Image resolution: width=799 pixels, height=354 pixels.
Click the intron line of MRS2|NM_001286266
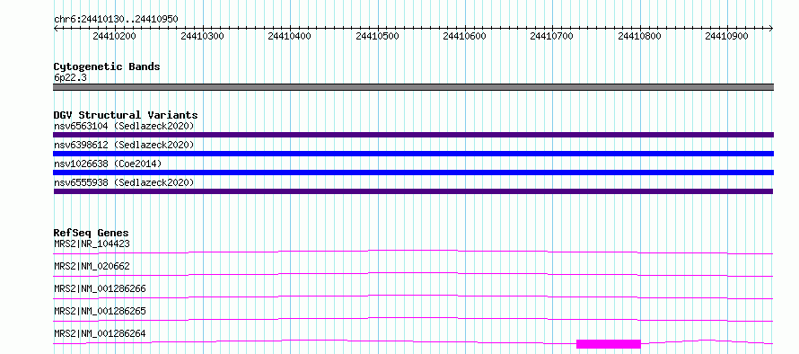(x=413, y=296)
